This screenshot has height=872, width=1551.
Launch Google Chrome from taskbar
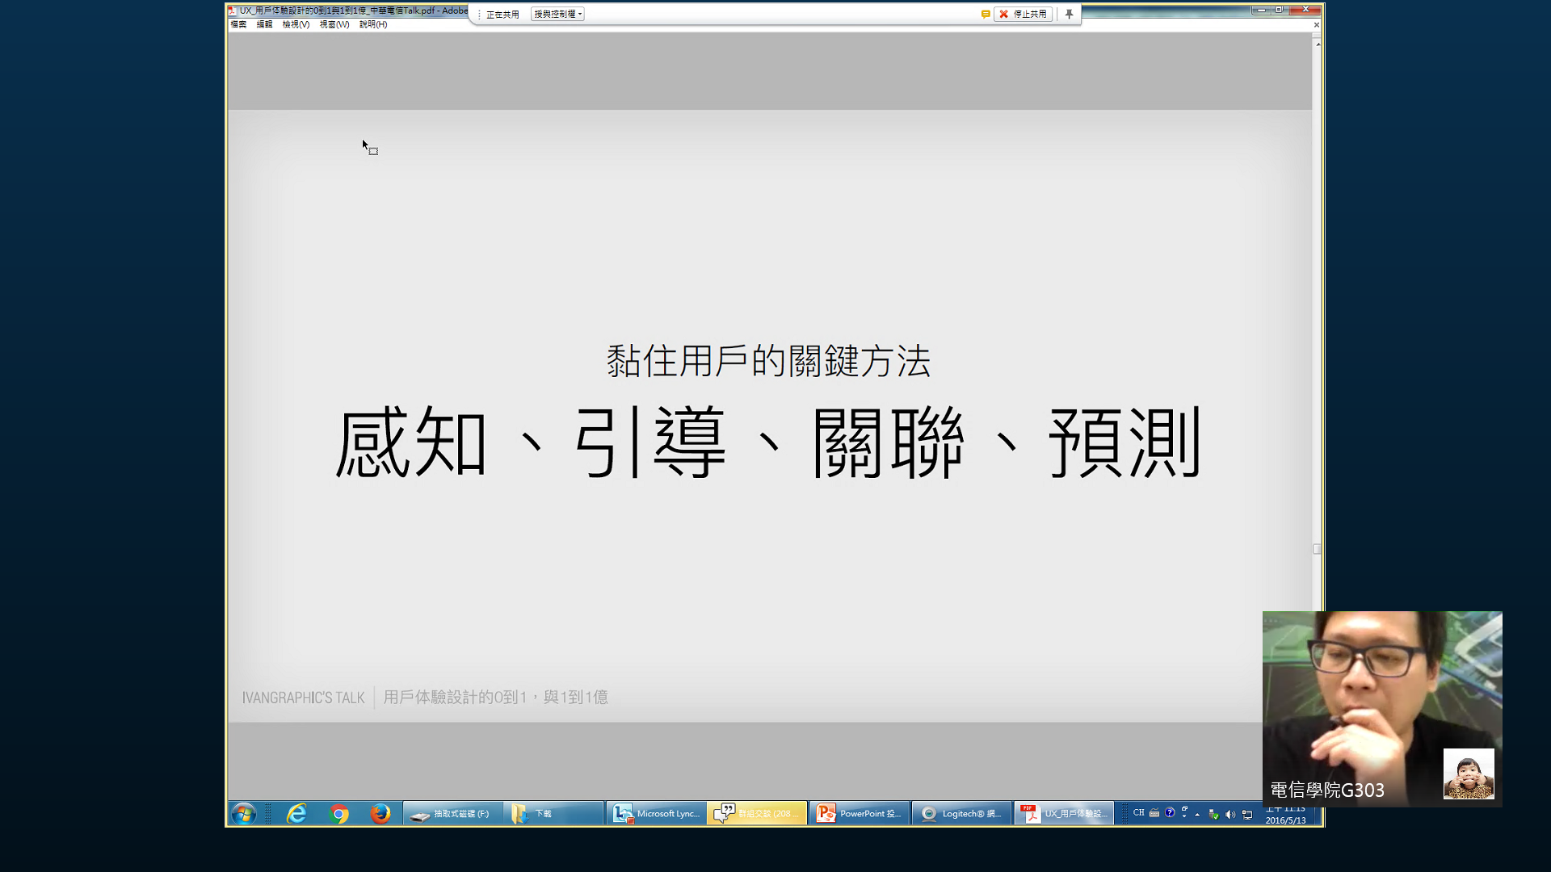pos(339,813)
